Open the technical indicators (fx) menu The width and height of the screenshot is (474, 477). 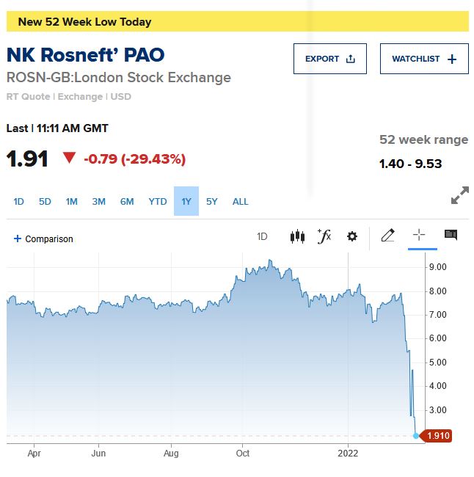[x=324, y=236]
